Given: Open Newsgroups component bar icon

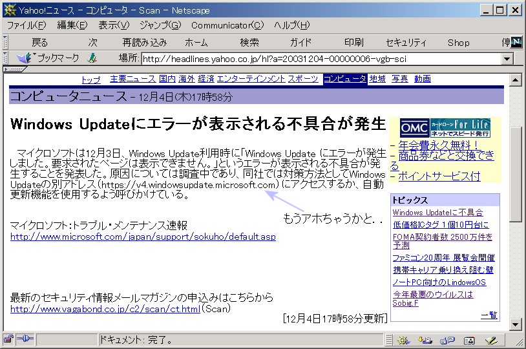Looking at the screenshot, I should coord(447,340).
